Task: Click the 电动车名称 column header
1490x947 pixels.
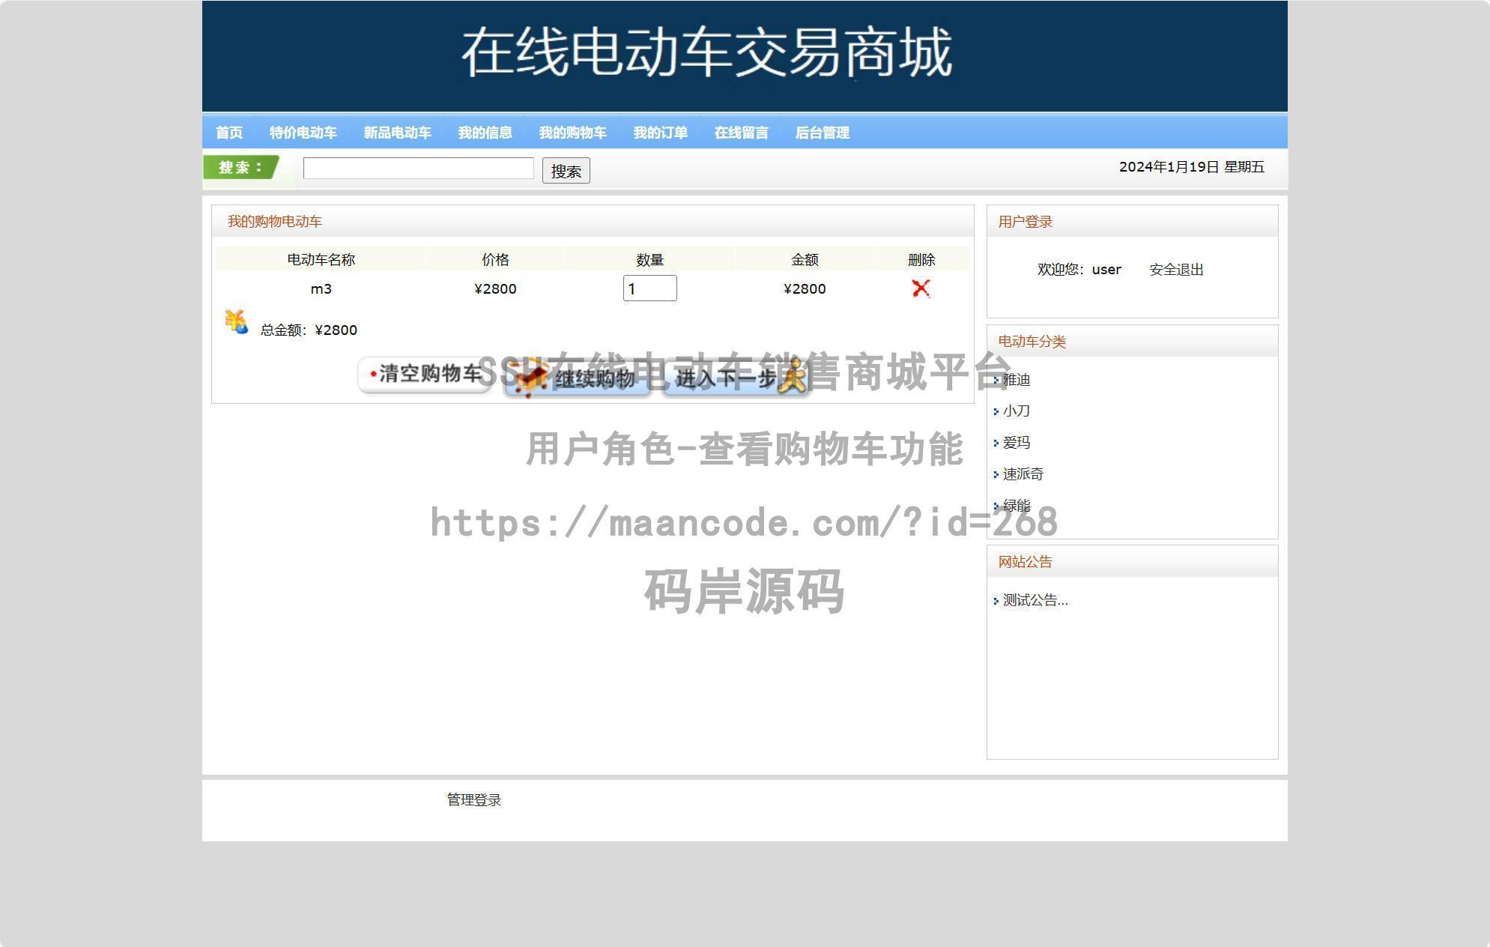Action: (x=321, y=260)
